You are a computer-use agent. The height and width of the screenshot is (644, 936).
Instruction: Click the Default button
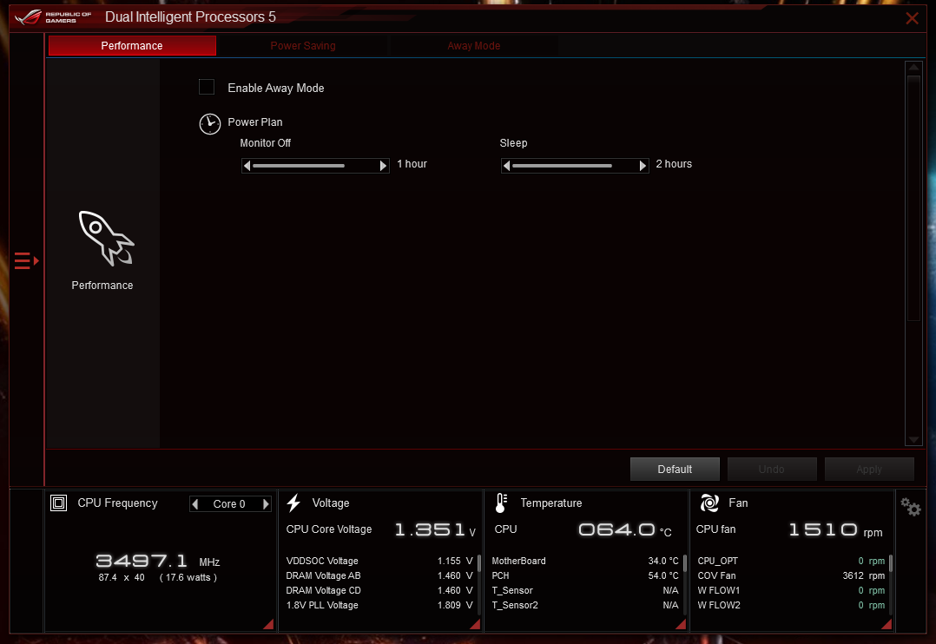tap(676, 470)
